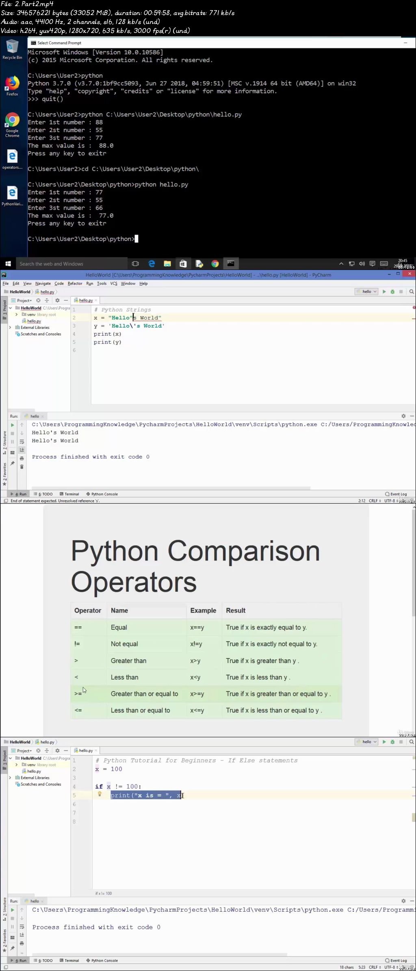Open the Terminal tab in the If Else frame
The height and width of the screenshot is (971, 416).
tap(69, 960)
